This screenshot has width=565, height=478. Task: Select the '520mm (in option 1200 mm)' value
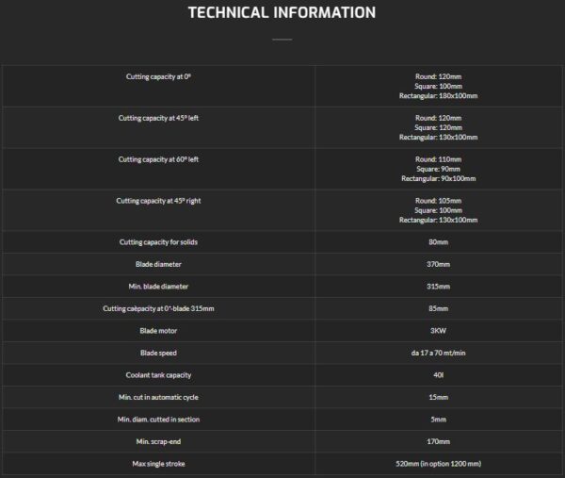pos(438,464)
